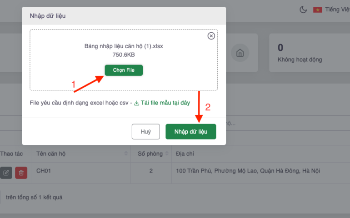
Task: Confirm with the Nhập dữ liệu button
Action: [190, 132]
